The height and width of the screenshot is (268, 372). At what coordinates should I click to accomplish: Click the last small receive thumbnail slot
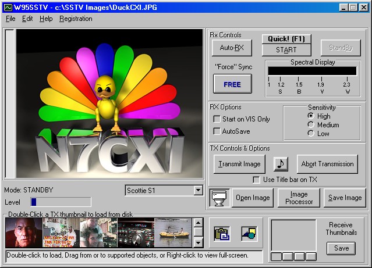point(311,256)
